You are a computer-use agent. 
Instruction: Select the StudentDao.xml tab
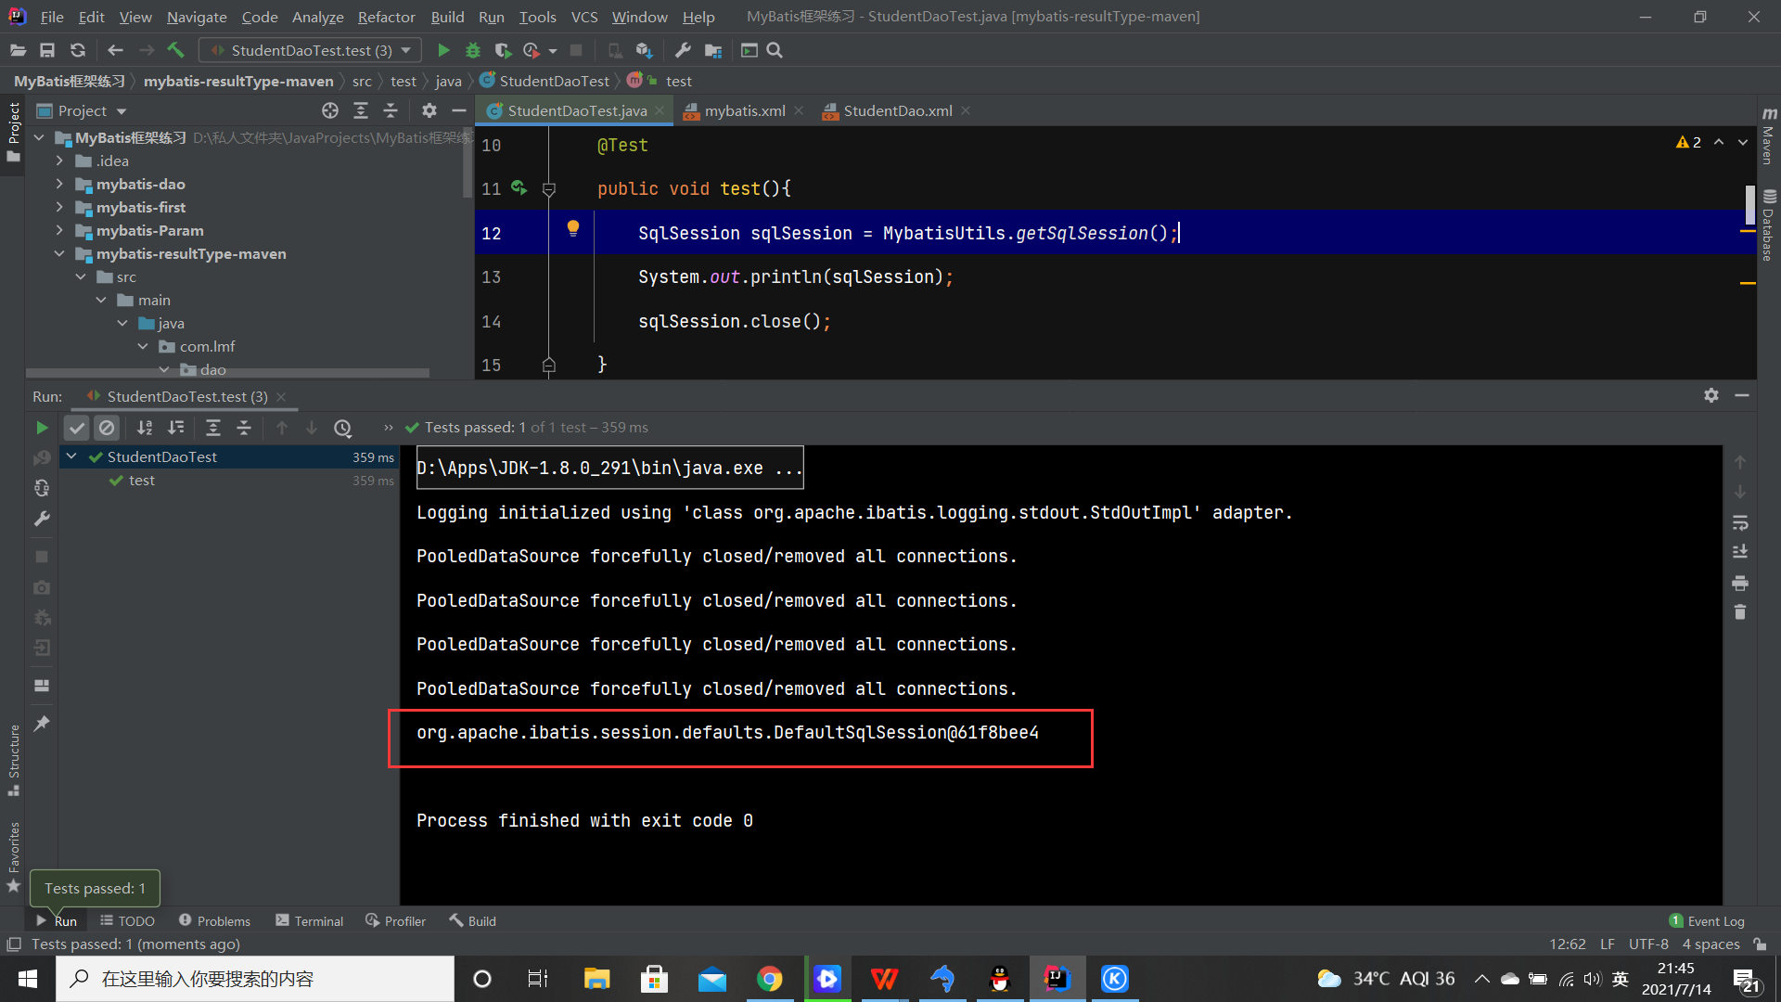895,110
